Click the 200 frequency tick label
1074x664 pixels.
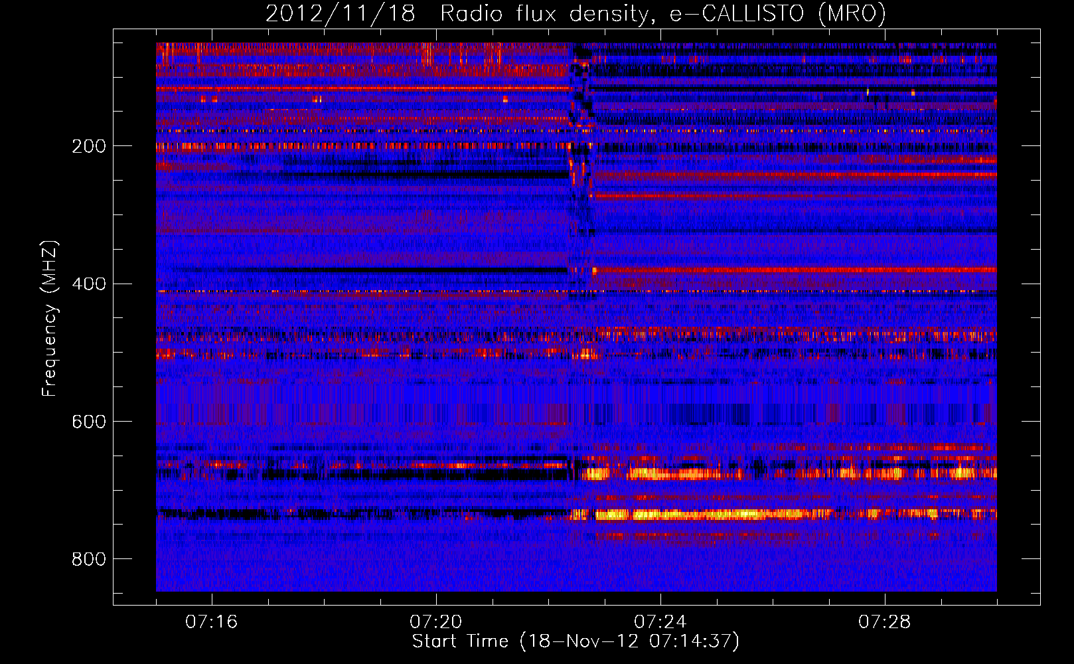(89, 146)
